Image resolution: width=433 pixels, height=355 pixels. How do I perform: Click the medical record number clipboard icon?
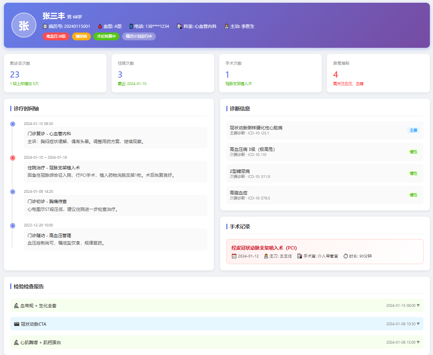pyautogui.click(x=45, y=26)
